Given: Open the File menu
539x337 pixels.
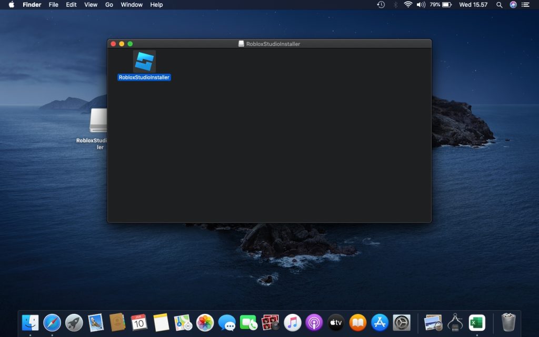Looking at the screenshot, I should click(53, 4).
